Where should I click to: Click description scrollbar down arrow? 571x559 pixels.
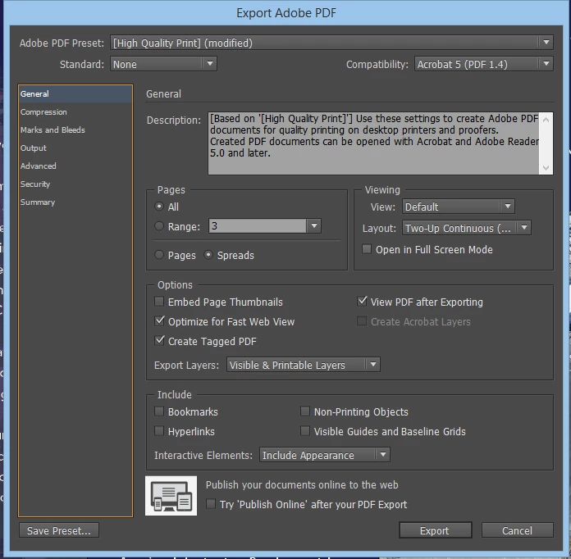[x=546, y=167]
